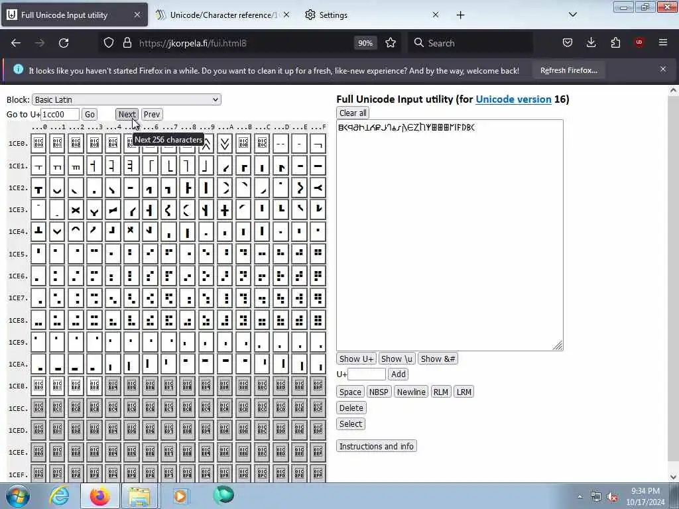The width and height of the screenshot is (679, 509).
Task: Insert the down double-chevron character in row 1CE0
Action: [x=225, y=144]
